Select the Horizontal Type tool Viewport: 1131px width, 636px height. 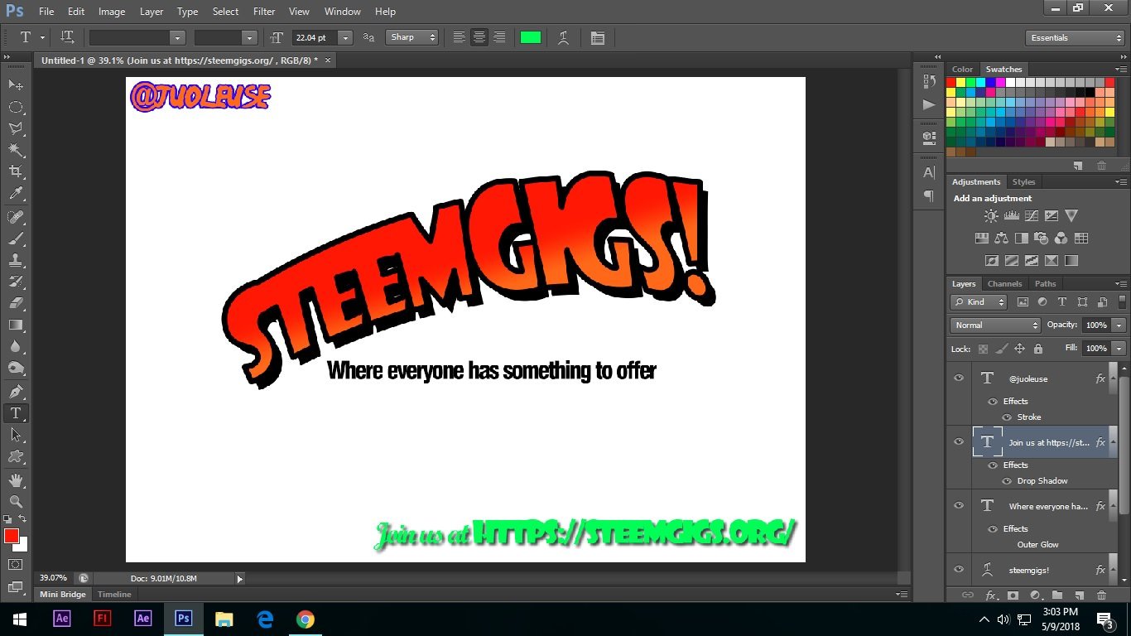16,412
